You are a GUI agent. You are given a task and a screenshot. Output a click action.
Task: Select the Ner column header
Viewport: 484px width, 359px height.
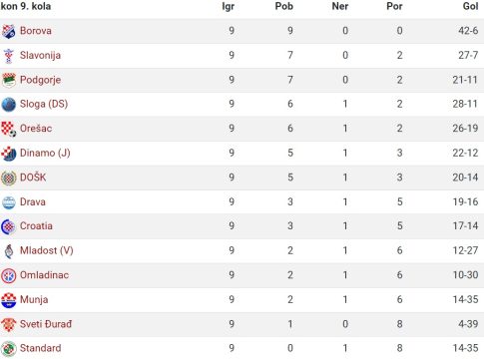tap(340, 6)
